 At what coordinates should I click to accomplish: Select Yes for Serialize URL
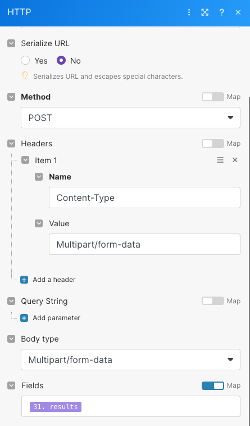[x=25, y=60]
